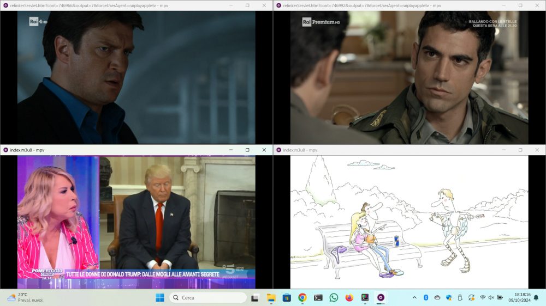Maximize the cartoon animation mpv window
Image resolution: width=546 pixels, height=306 pixels.
[x=520, y=150]
